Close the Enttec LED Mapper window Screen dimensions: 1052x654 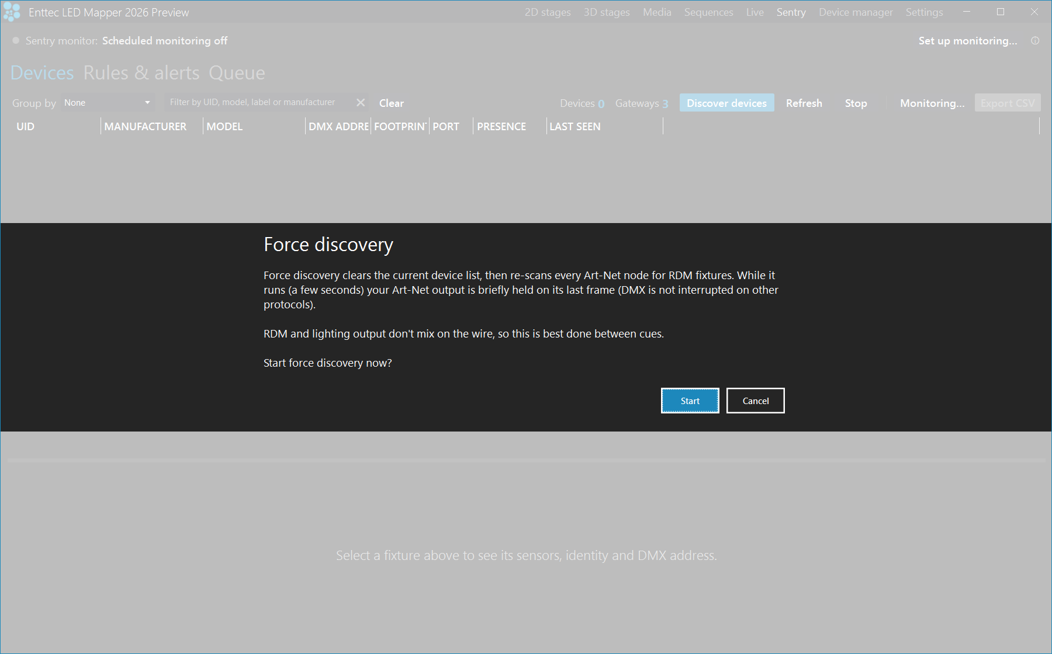click(x=1034, y=12)
